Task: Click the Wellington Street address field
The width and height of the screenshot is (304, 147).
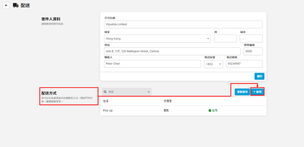Action: [x=172, y=51]
